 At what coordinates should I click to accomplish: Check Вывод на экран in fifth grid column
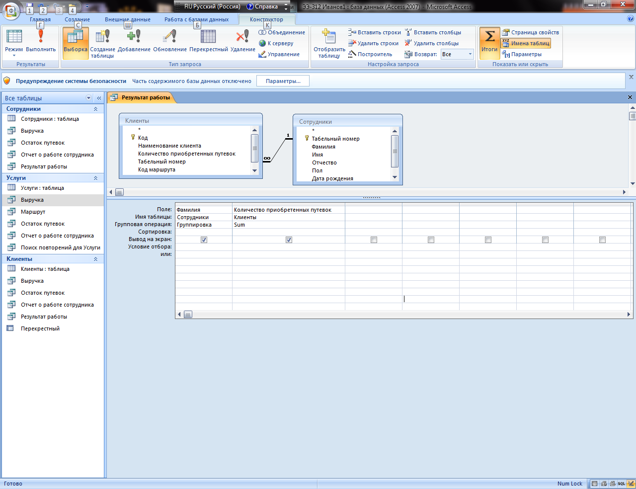tap(488, 240)
